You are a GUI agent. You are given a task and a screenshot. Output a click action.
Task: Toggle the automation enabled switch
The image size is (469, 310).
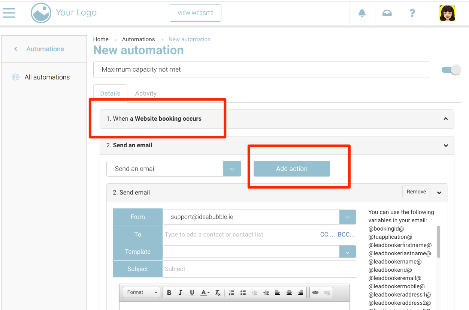tap(451, 70)
